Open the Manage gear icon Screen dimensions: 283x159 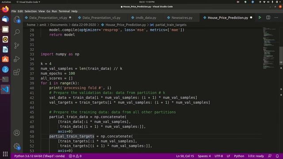click(17, 146)
